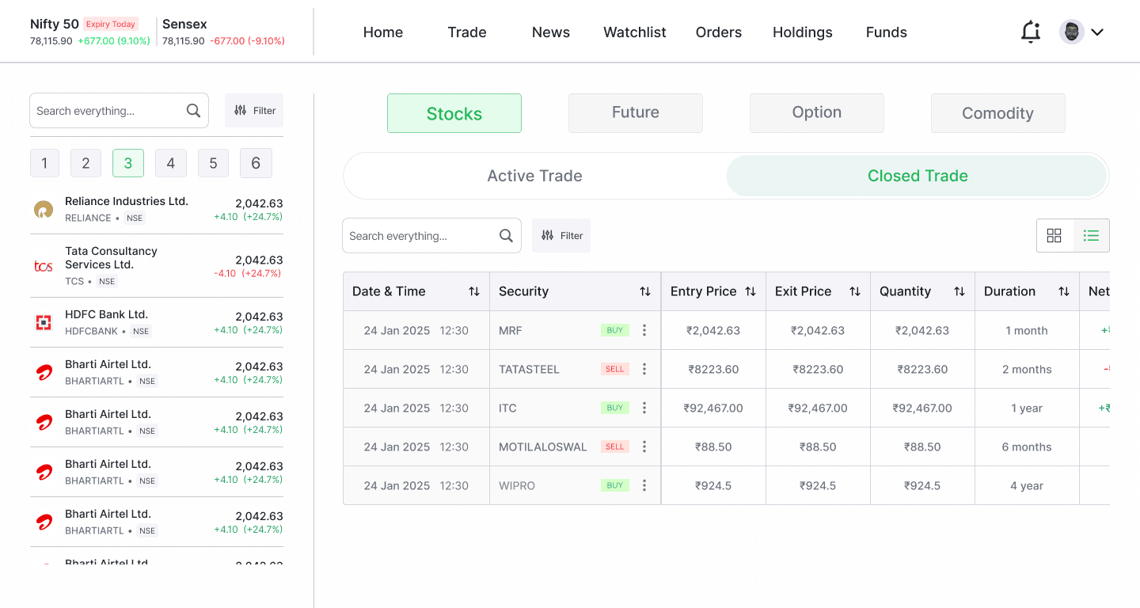Sort by Entry Price column arrows
This screenshot has width=1140, height=608.
[750, 291]
